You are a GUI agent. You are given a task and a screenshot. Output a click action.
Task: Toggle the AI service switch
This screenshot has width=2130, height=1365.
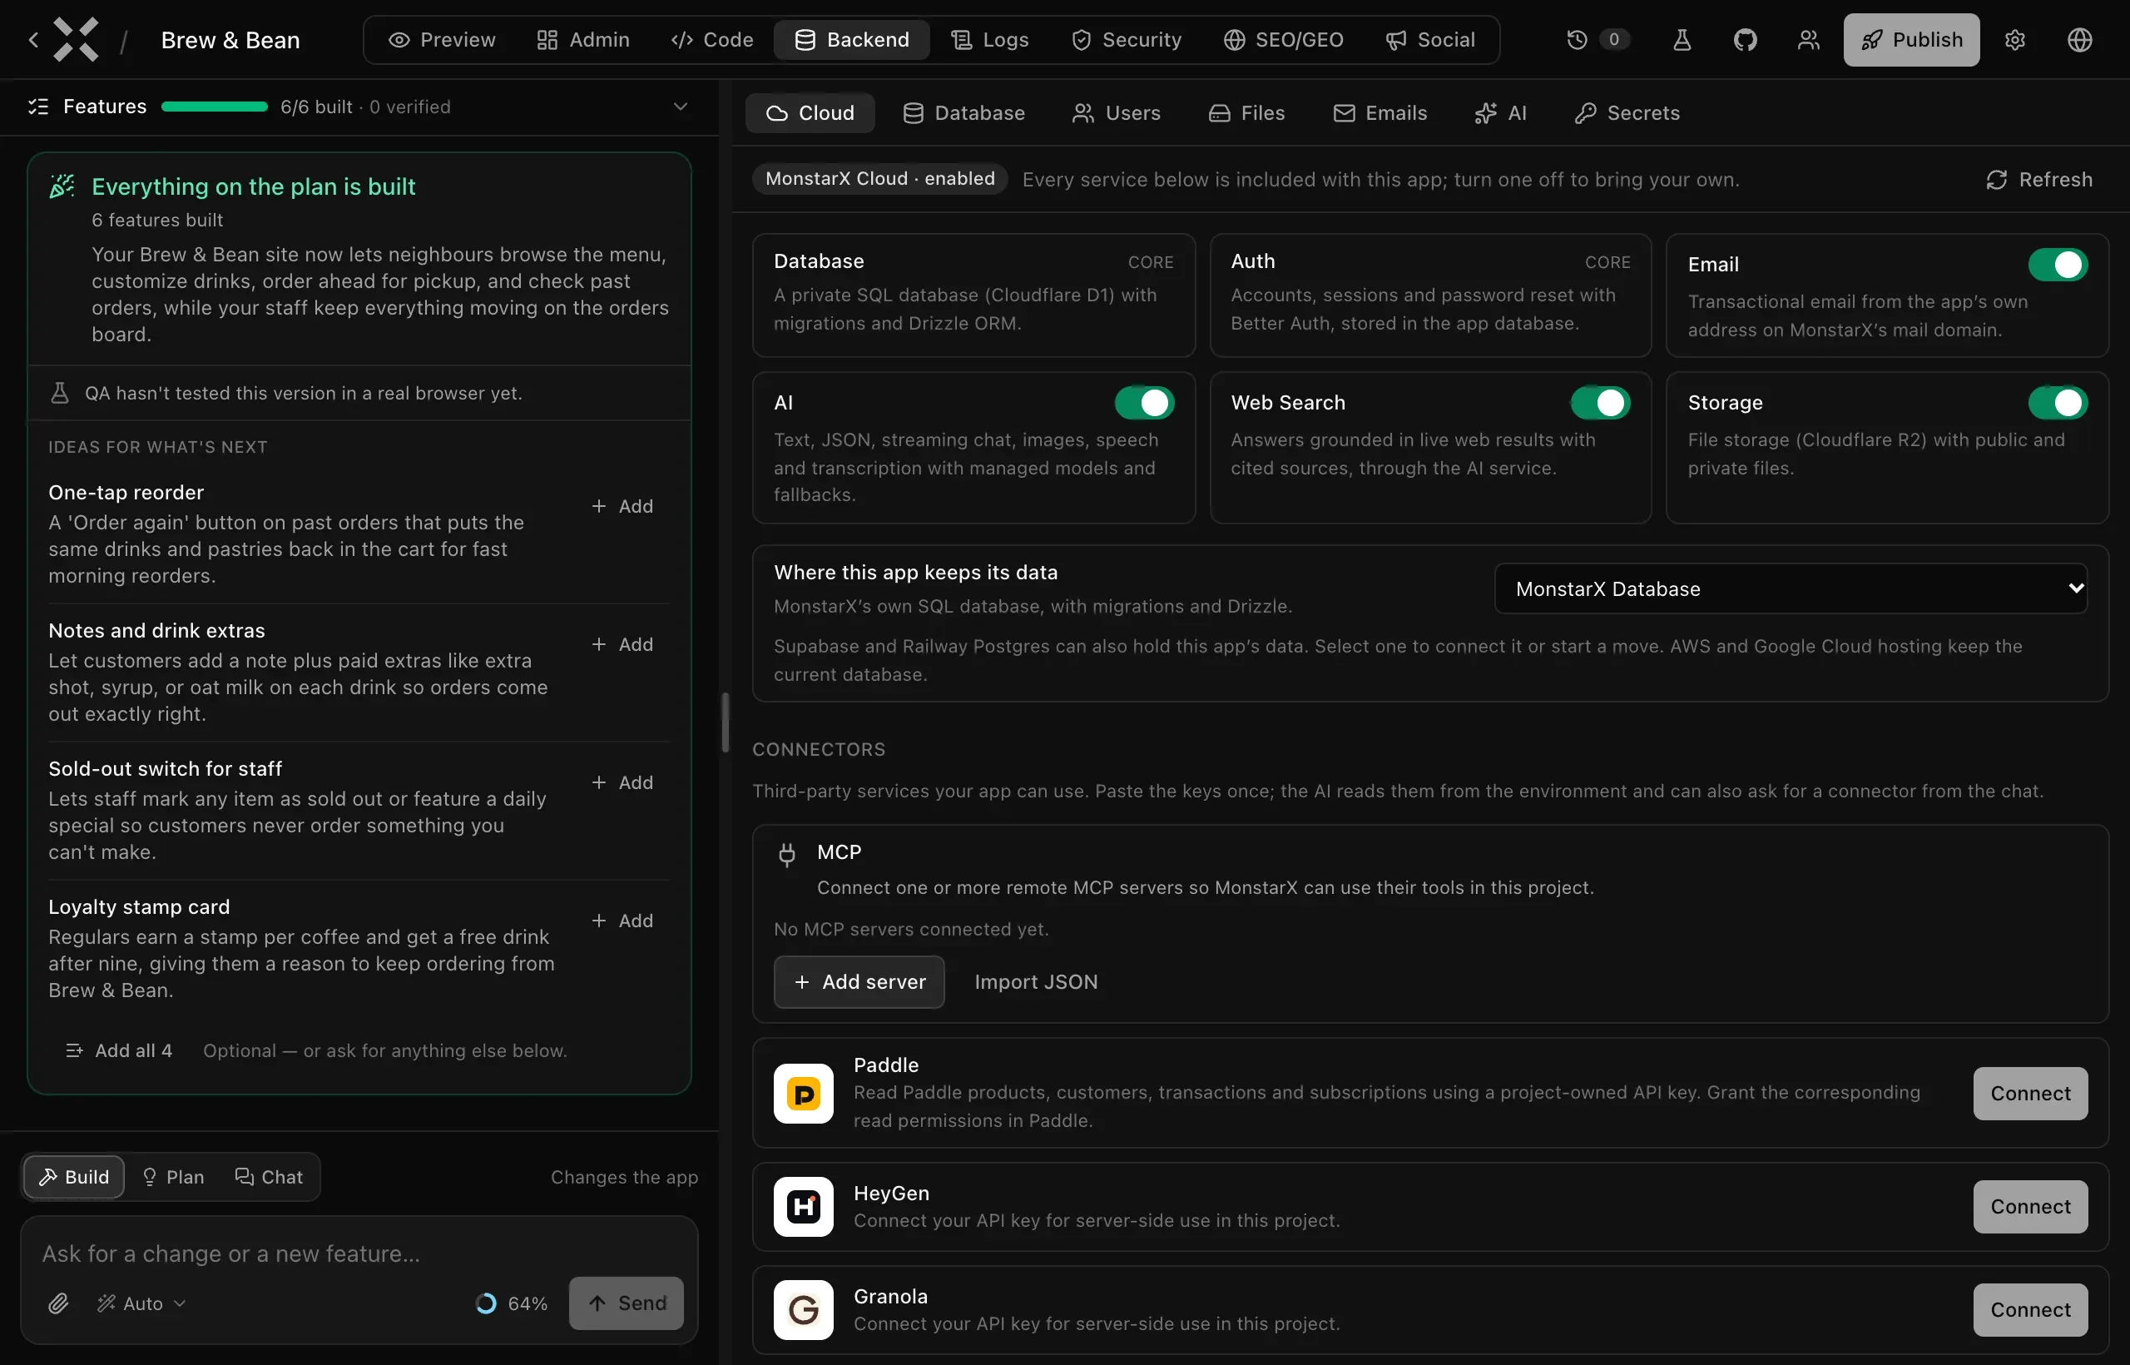click(1144, 402)
